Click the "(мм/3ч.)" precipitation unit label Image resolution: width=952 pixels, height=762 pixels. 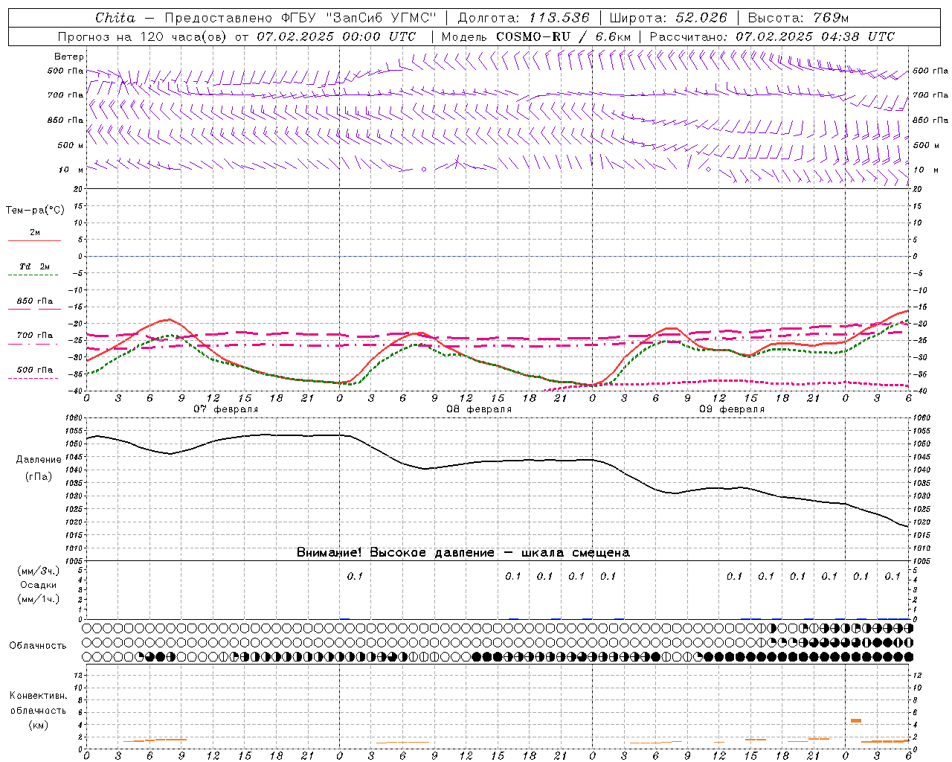39,571
